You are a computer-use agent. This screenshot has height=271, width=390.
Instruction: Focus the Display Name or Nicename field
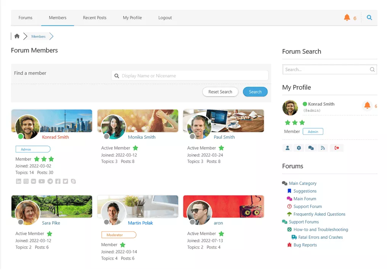(x=190, y=76)
